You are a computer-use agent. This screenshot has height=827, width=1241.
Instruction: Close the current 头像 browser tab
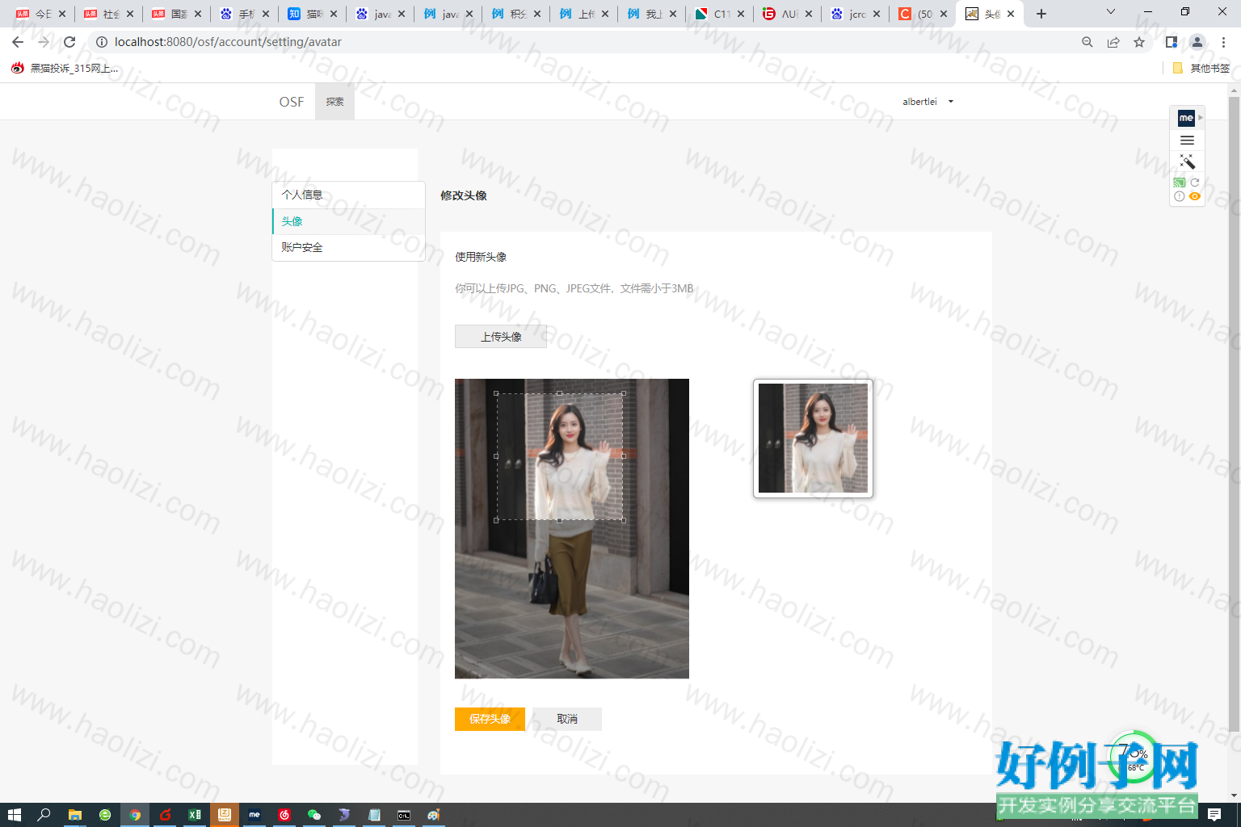click(x=1011, y=14)
